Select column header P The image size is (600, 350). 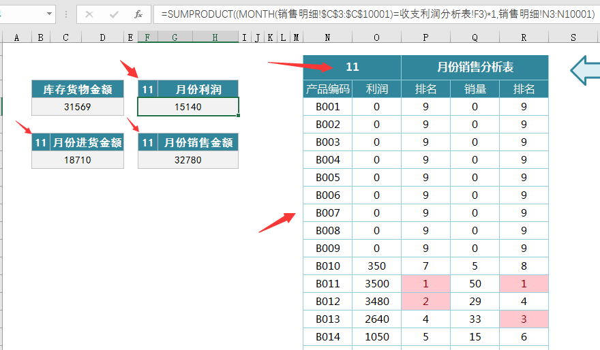[425, 37]
